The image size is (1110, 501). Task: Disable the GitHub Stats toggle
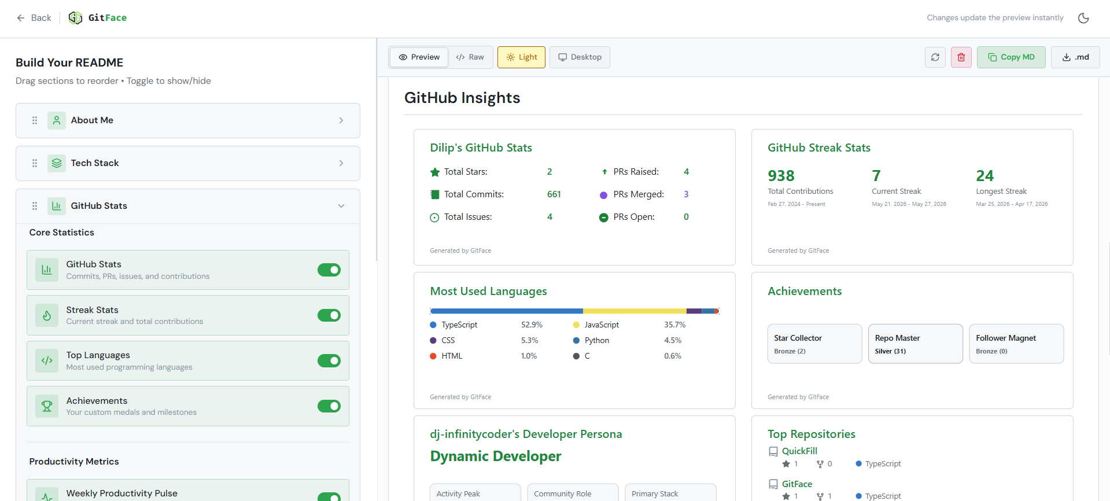(x=329, y=270)
